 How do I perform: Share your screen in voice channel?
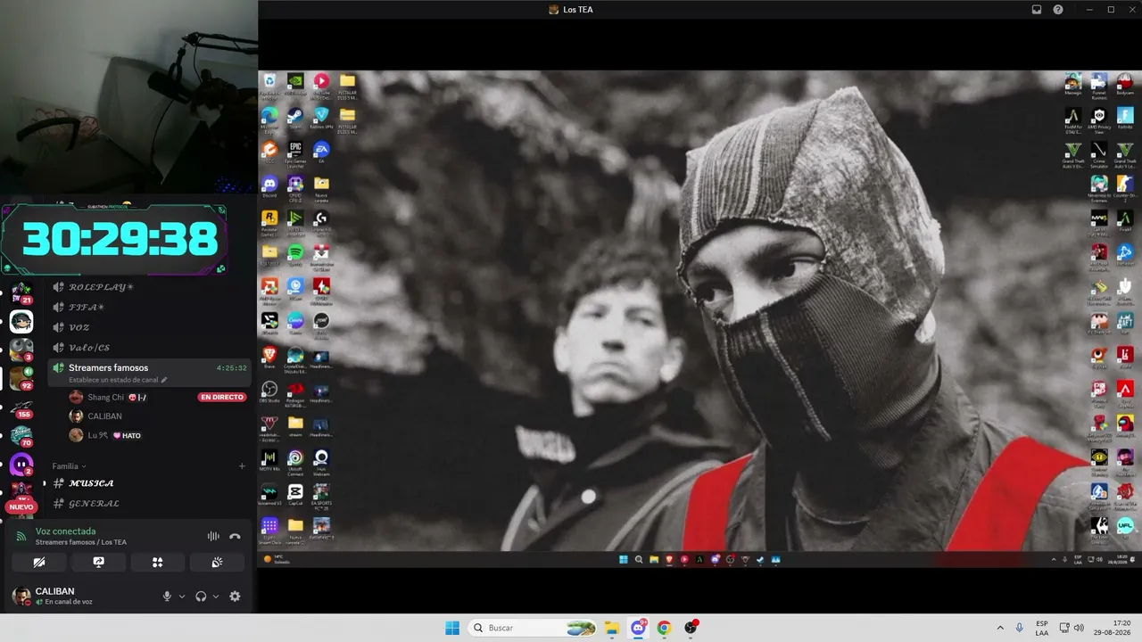tap(98, 563)
